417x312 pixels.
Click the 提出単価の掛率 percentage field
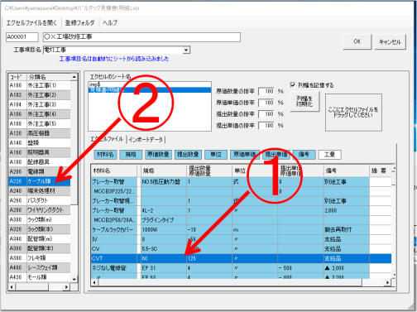click(x=266, y=126)
